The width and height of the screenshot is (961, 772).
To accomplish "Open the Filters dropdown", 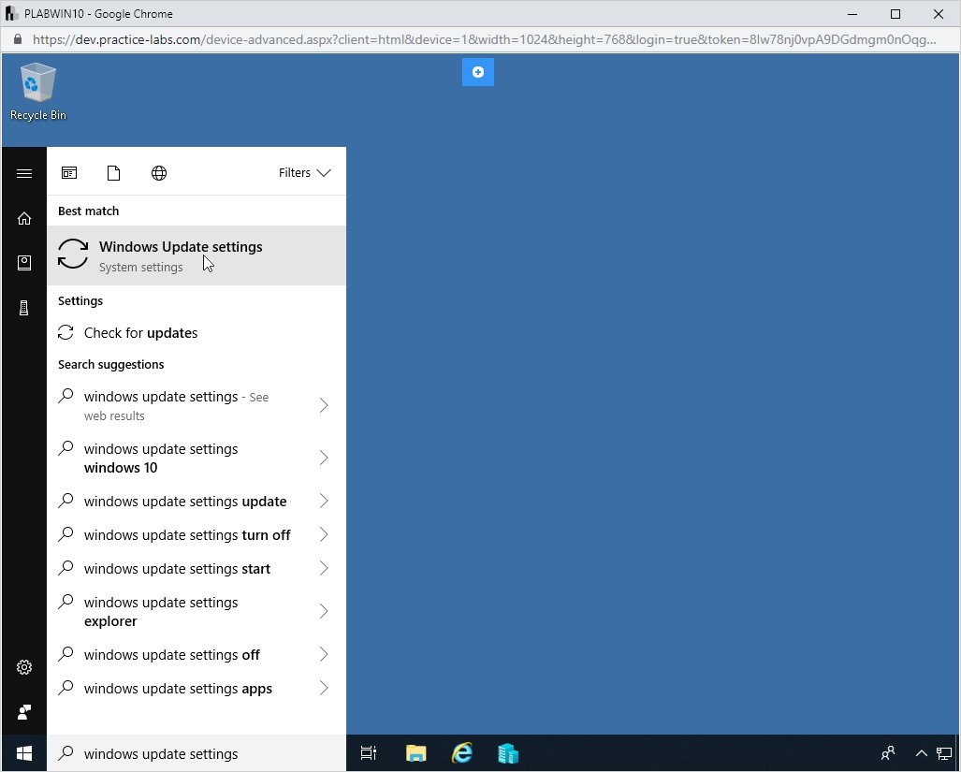I will pos(305,173).
